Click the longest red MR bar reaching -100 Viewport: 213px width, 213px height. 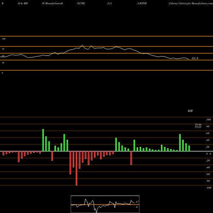pyautogui.click(x=77, y=168)
